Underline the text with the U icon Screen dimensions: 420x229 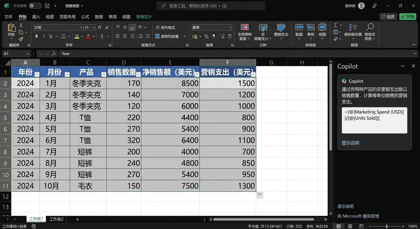[x=51, y=36]
